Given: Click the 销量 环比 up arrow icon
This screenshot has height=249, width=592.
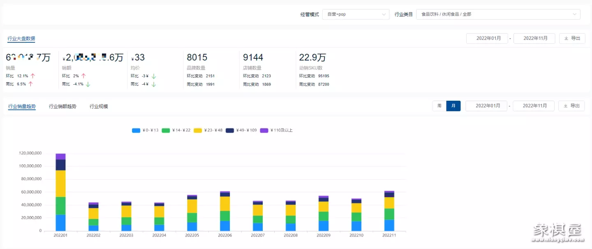Looking at the screenshot, I should (32, 76).
